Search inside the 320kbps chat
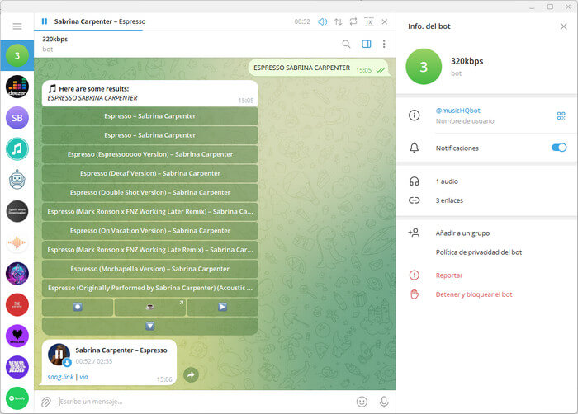The width and height of the screenshot is (578, 414). [346, 44]
